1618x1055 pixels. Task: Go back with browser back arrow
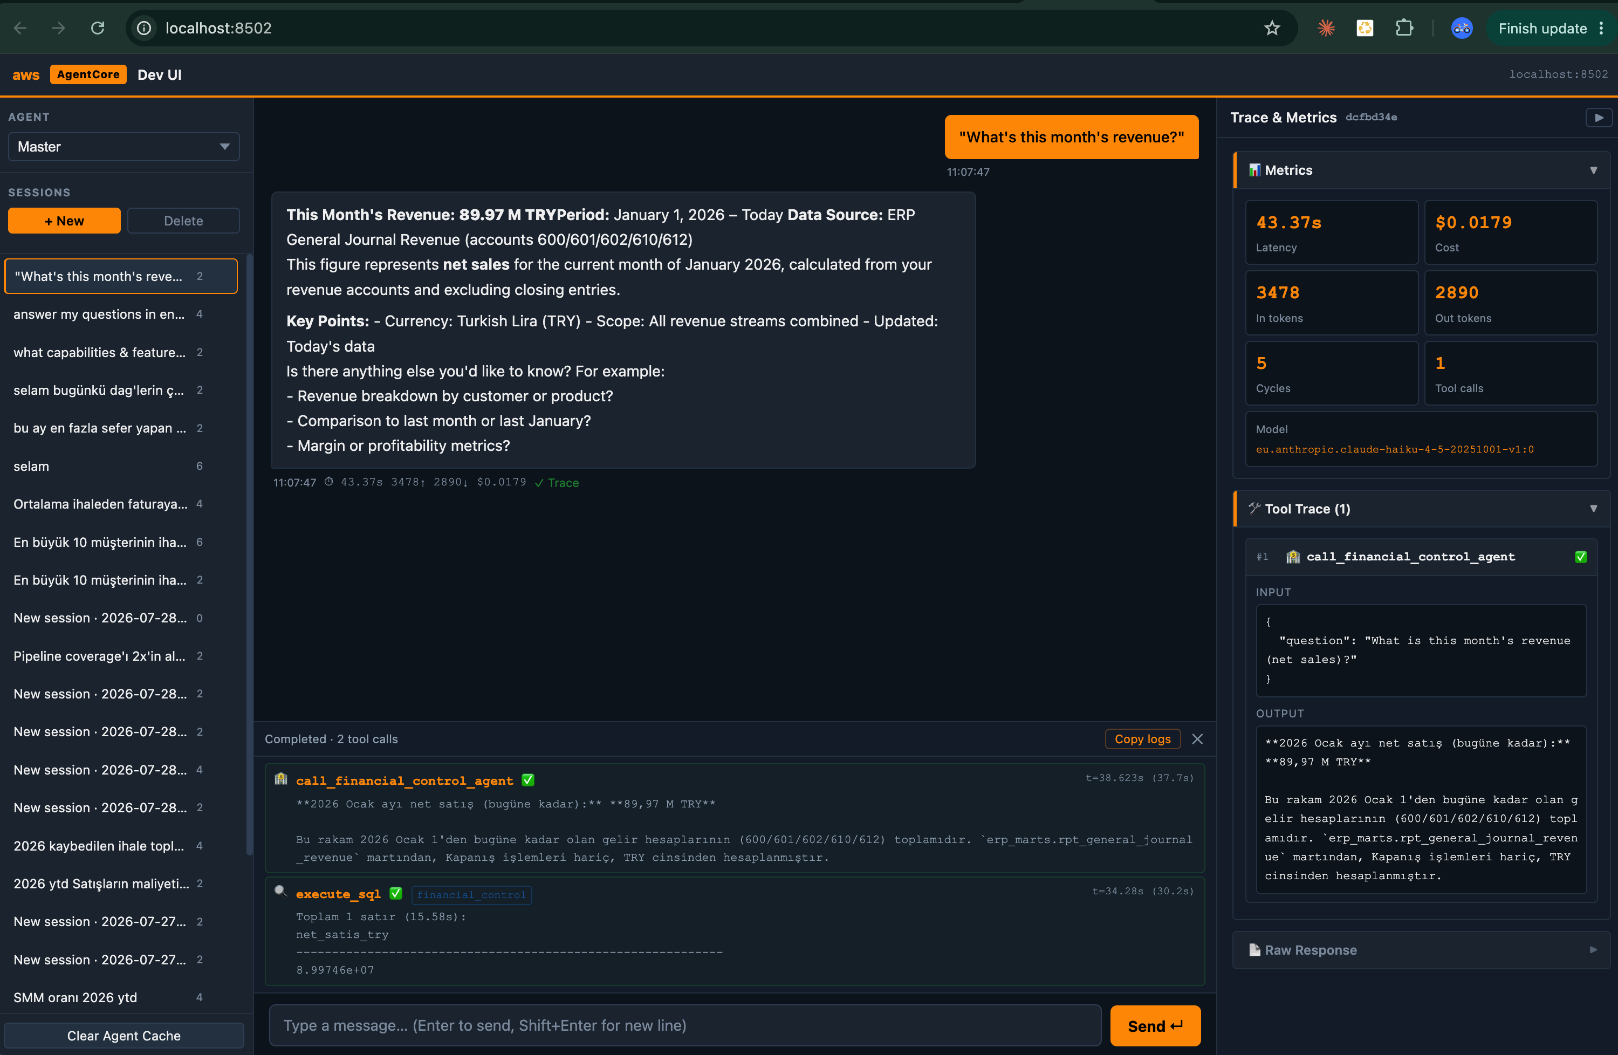(20, 28)
